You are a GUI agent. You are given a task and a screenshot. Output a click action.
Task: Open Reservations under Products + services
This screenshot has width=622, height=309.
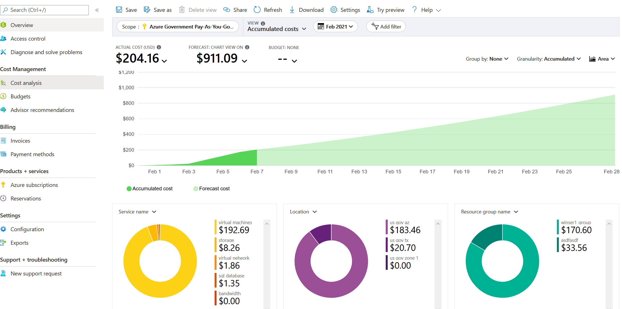(52, 198)
